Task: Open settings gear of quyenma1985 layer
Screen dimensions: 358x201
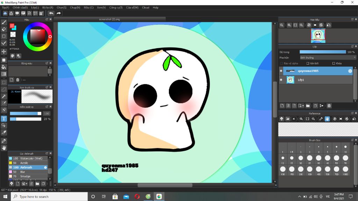Action: [350, 71]
